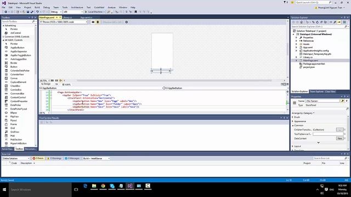The image size is (351, 197).
Task: Switch to Design view tab
Action: 46,84
